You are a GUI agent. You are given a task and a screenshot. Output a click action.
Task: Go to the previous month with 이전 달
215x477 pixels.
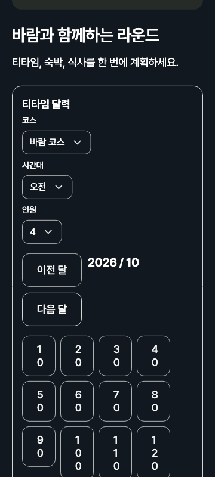tap(52, 270)
